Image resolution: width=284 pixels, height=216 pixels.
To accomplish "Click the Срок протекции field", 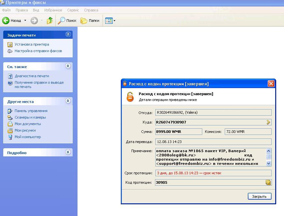I will click(x=213, y=173).
